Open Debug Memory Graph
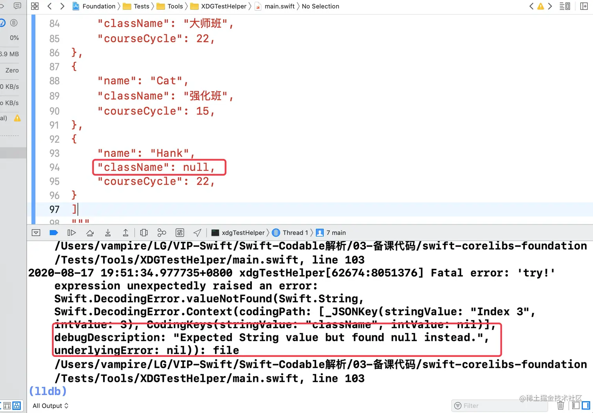The height and width of the screenshot is (413, 593). (x=162, y=233)
